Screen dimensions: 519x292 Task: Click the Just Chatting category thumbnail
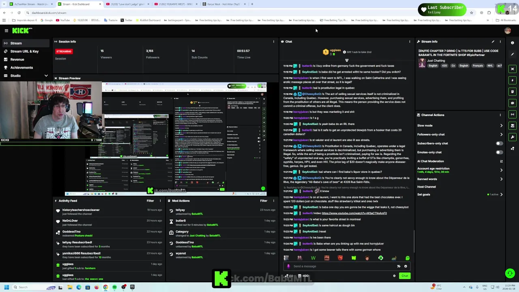(422, 62)
